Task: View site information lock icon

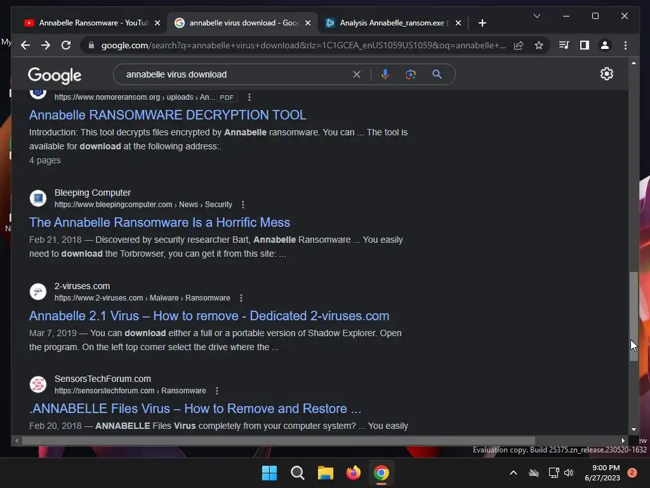Action: coord(91,45)
